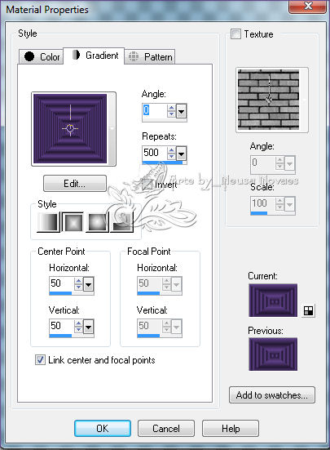The width and height of the screenshot is (330, 450).
Task: Click the Previous gradient swatch
Action: coord(273,354)
